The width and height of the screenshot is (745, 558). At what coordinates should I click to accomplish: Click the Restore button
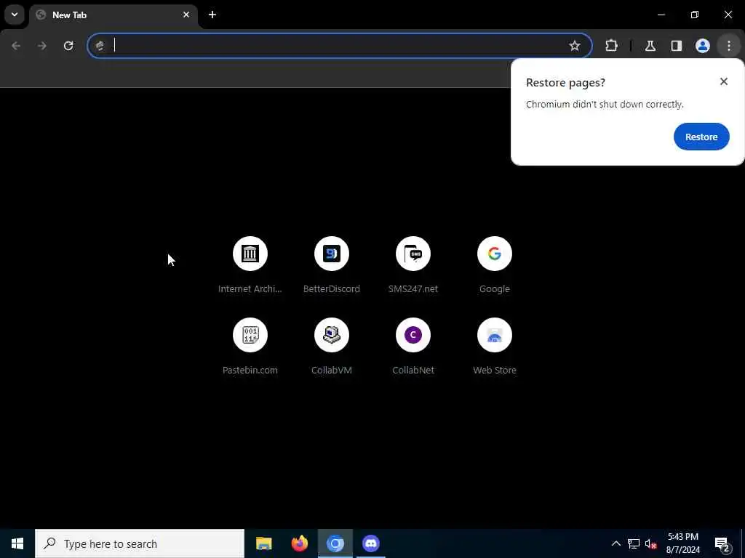click(x=701, y=137)
